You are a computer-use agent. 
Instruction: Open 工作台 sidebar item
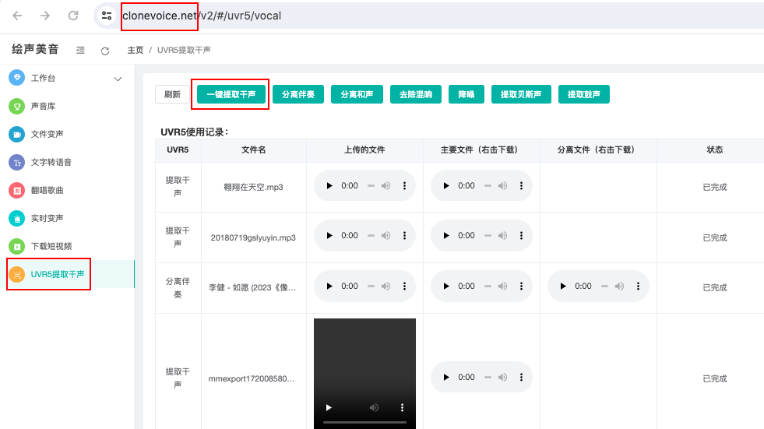(x=67, y=78)
